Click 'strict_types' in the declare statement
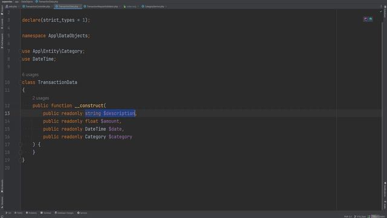387x218 pixels. pos(59,20)
